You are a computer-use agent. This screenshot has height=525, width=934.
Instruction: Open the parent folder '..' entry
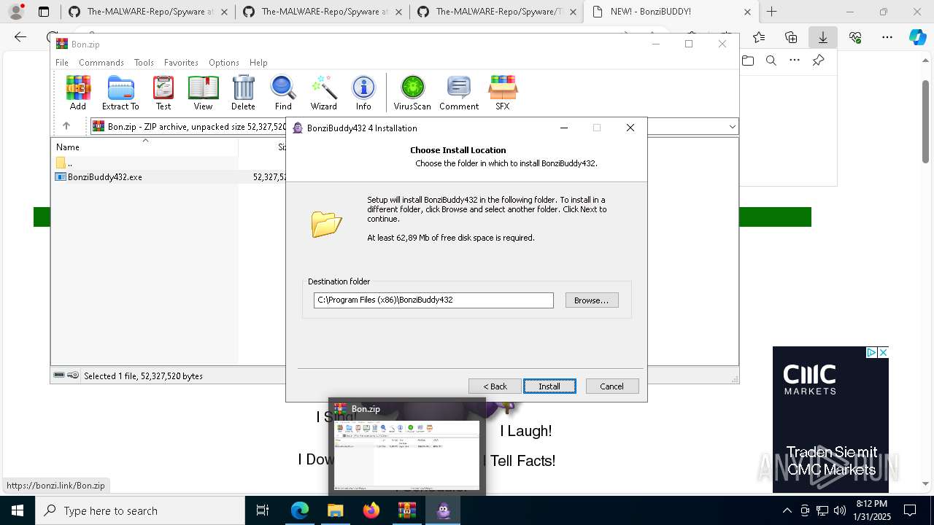[x=64, y=163]
